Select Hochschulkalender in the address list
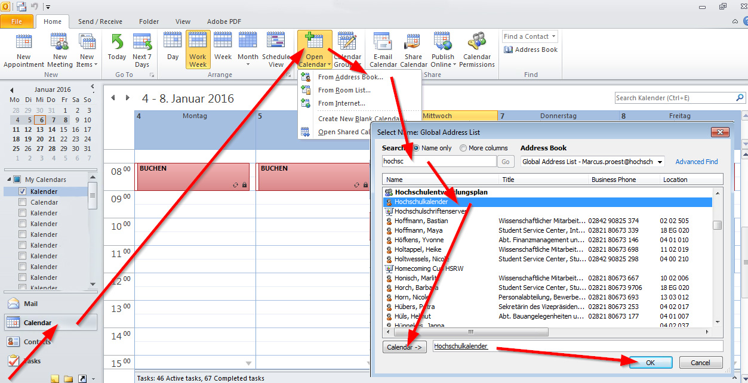The height and width of the screenshot is (383, 748). (x=547, y=202)
